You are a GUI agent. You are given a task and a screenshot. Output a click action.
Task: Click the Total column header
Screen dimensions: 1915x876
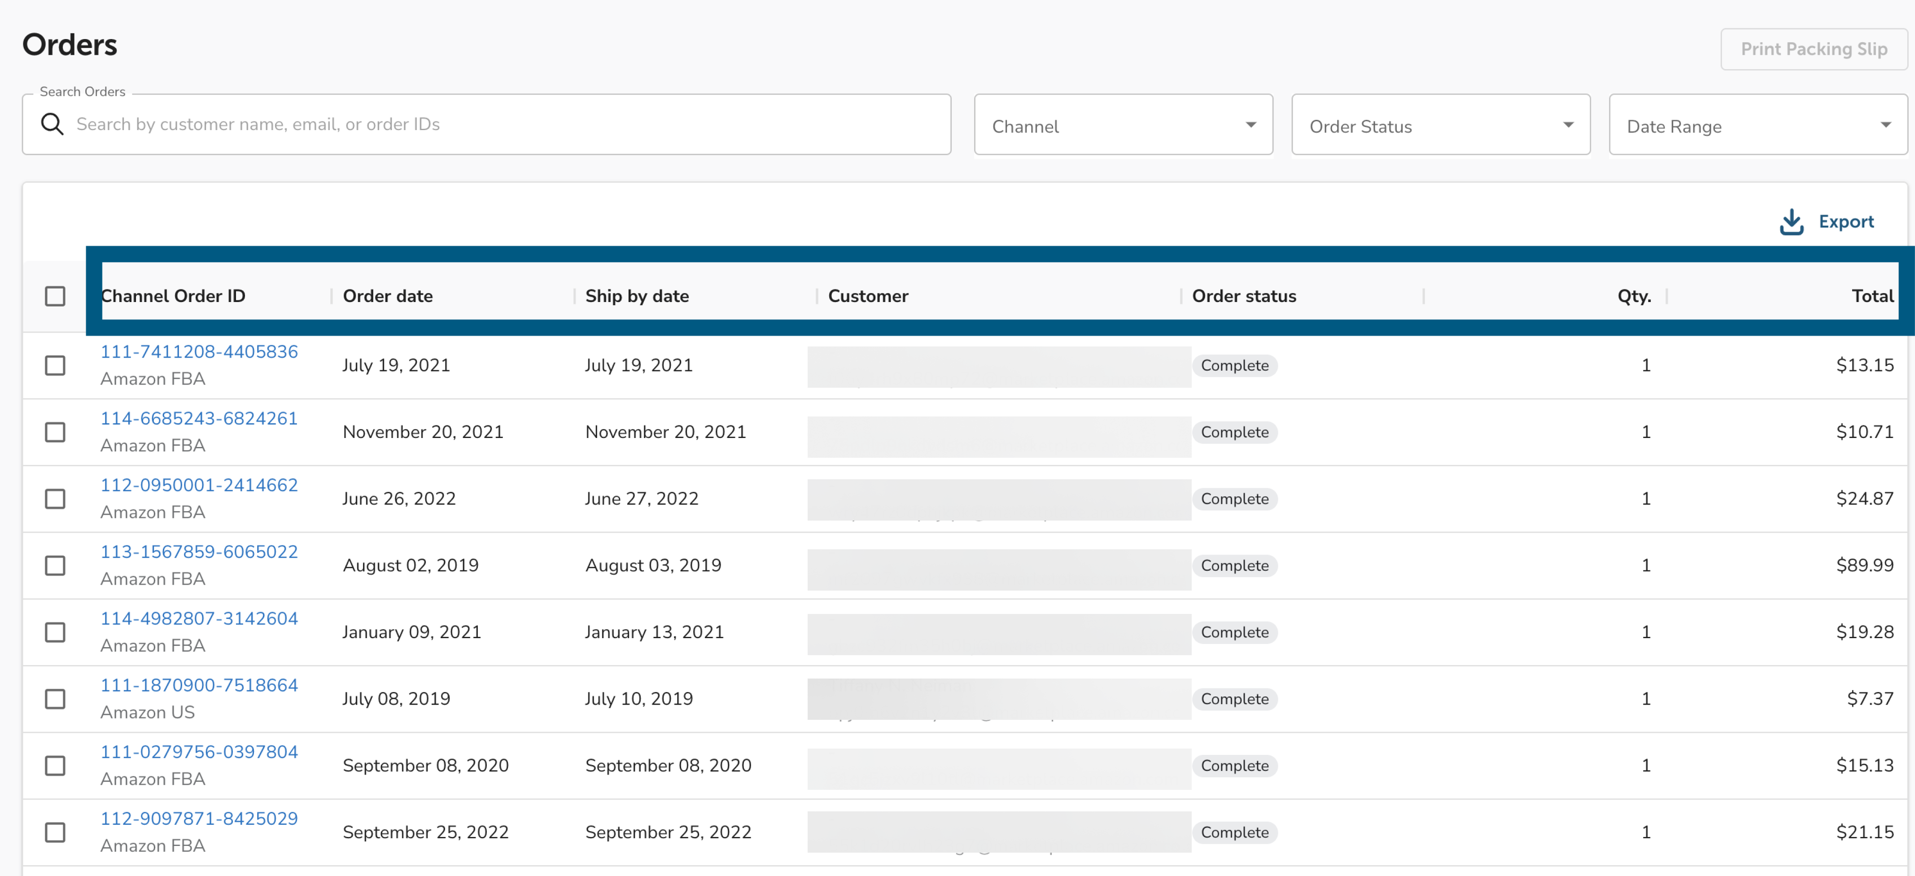[1871, 296]
